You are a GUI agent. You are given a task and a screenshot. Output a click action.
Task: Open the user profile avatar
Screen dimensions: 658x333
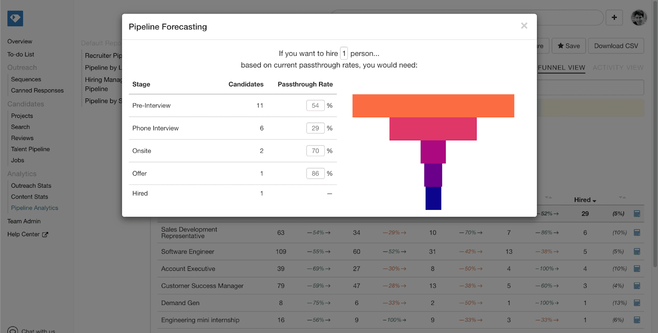coord(639,18)
